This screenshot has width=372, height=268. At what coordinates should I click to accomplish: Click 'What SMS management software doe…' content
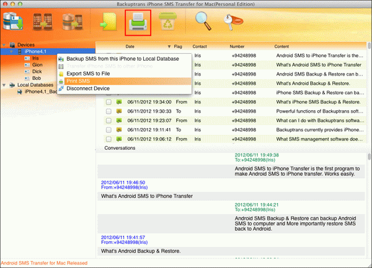pos(319,139)
